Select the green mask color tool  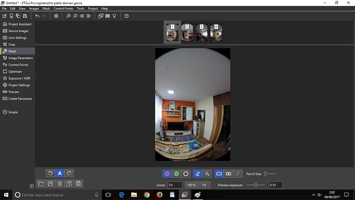tap(176, 174)
